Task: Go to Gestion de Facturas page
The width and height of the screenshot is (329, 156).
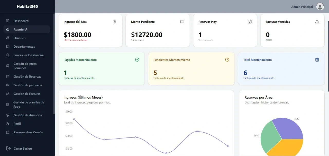Action: point(27,94)
